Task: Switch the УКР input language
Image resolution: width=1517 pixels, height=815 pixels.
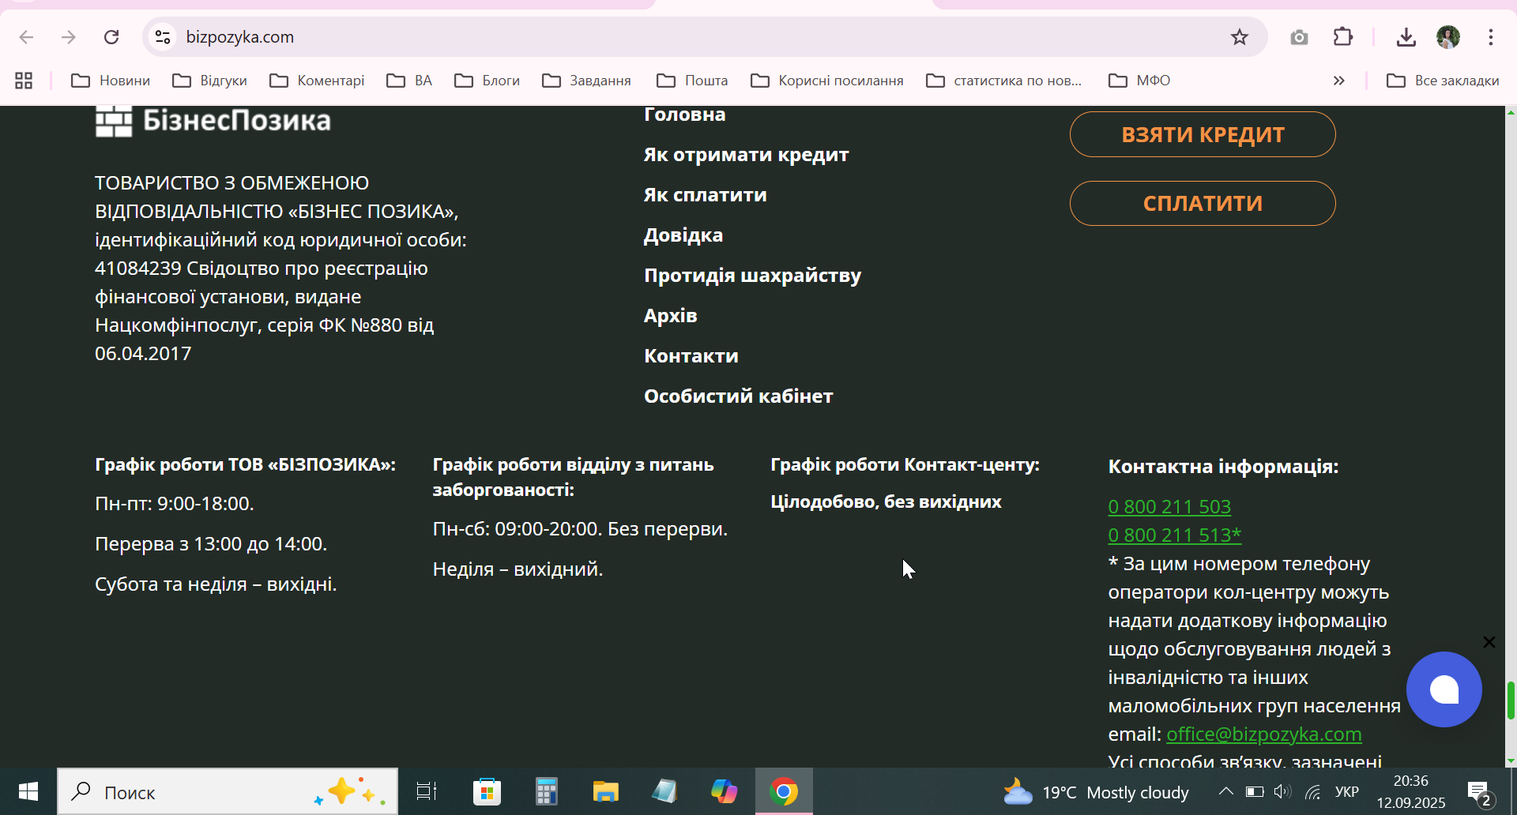Action: point(1347,792)
